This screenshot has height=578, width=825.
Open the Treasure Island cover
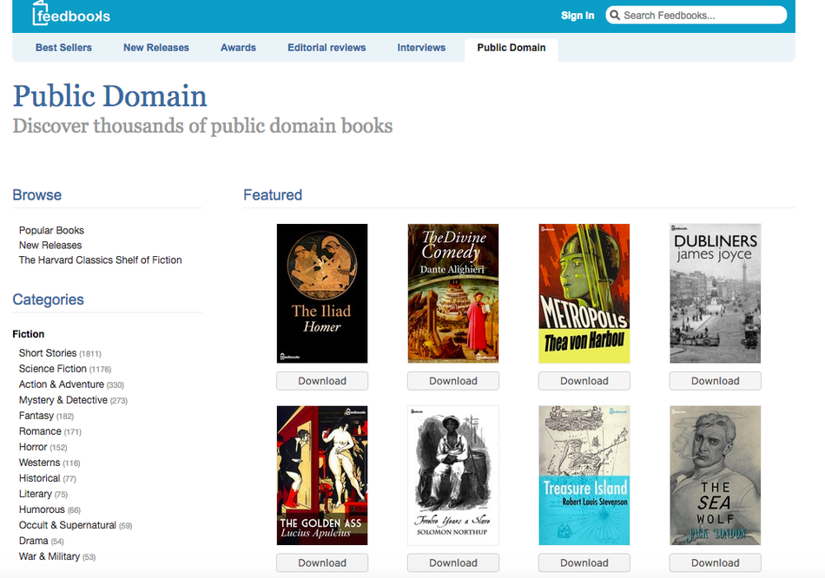584,476
